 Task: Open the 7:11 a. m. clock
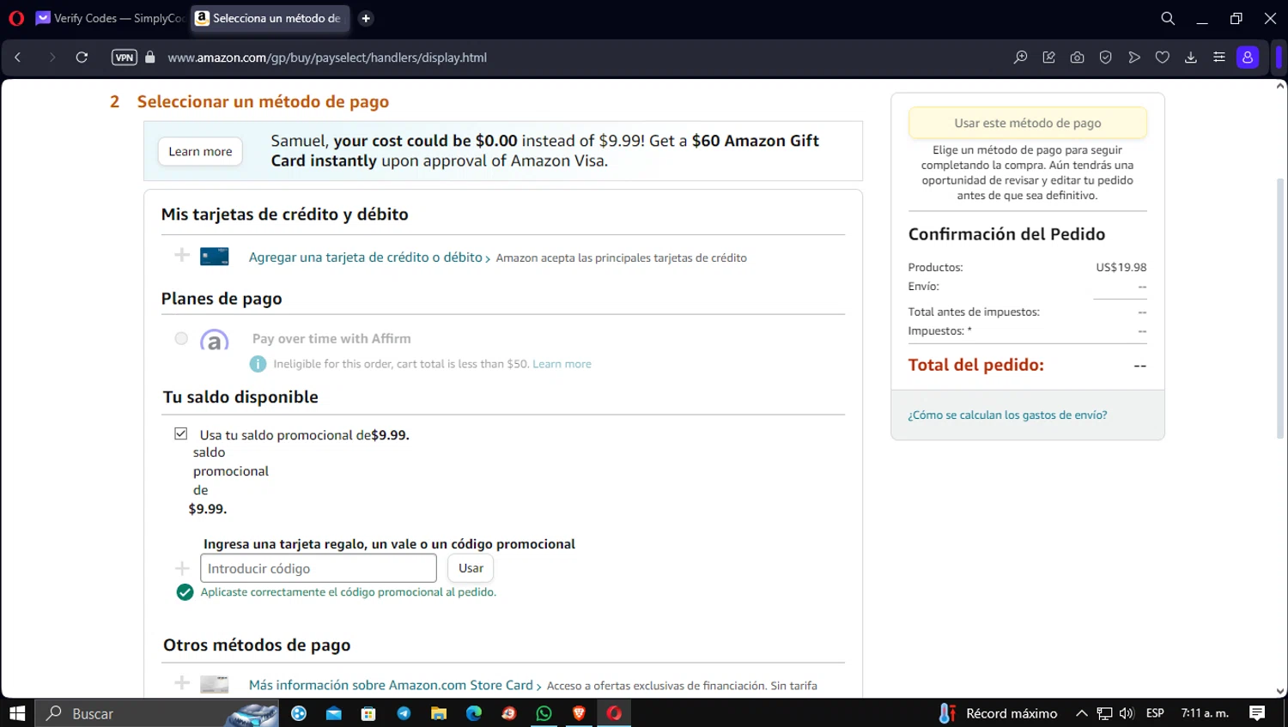pyautogui.click(x=1205, y=713)
